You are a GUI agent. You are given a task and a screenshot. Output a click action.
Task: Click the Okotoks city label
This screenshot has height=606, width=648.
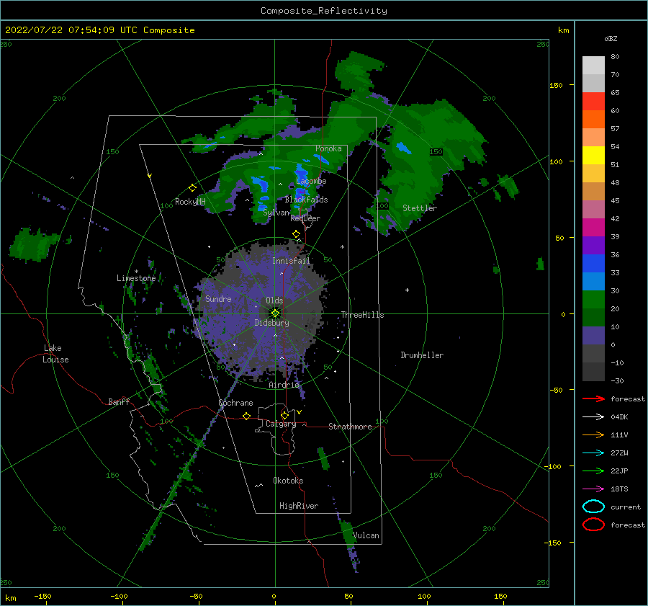(288, 481)
